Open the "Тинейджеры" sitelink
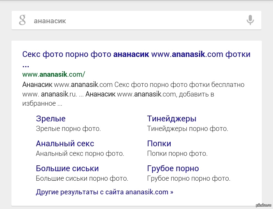This screenshot has height=209, width=273. [x=172, y=119]
